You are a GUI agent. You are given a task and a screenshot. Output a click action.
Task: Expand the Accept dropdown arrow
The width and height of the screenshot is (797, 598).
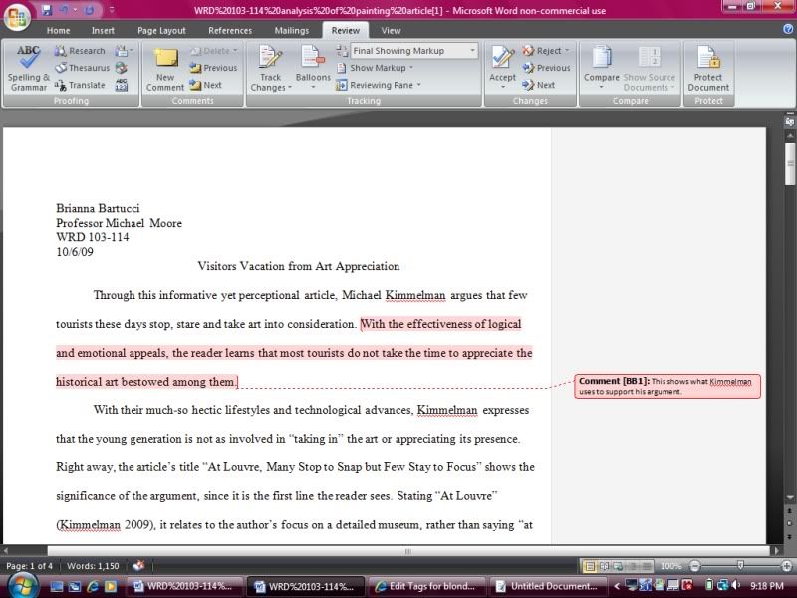[x=502, y=88]
